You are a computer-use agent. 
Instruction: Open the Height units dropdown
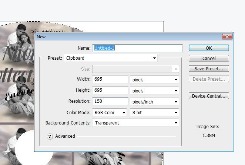[x=154, y=91]
